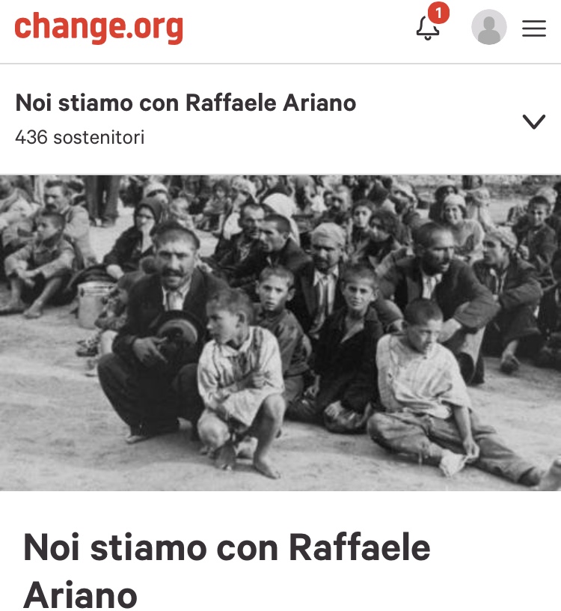Click the red notification badge showing 1
Viewport: 561px width, 611px height.
[x=438, y=13]
